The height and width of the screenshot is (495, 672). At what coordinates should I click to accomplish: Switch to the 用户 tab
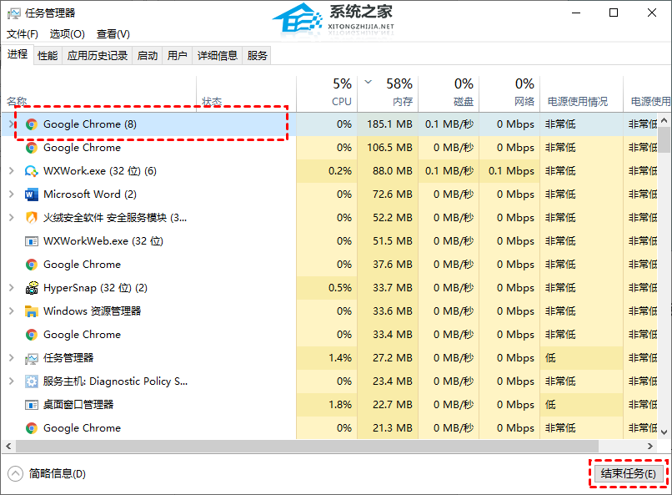pos(177,56)
